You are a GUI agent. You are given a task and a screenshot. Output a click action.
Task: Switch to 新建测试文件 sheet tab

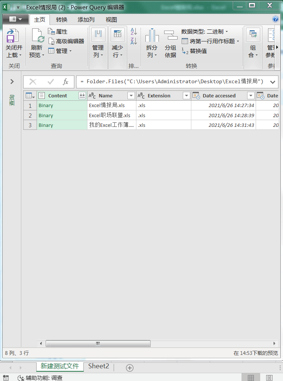tap(60, 366)
